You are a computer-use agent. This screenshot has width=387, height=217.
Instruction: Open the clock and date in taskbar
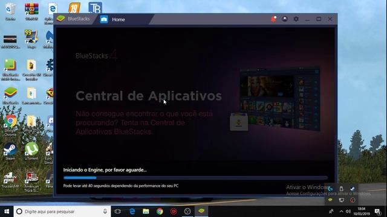pyautogui.click(x=362, y=212)
